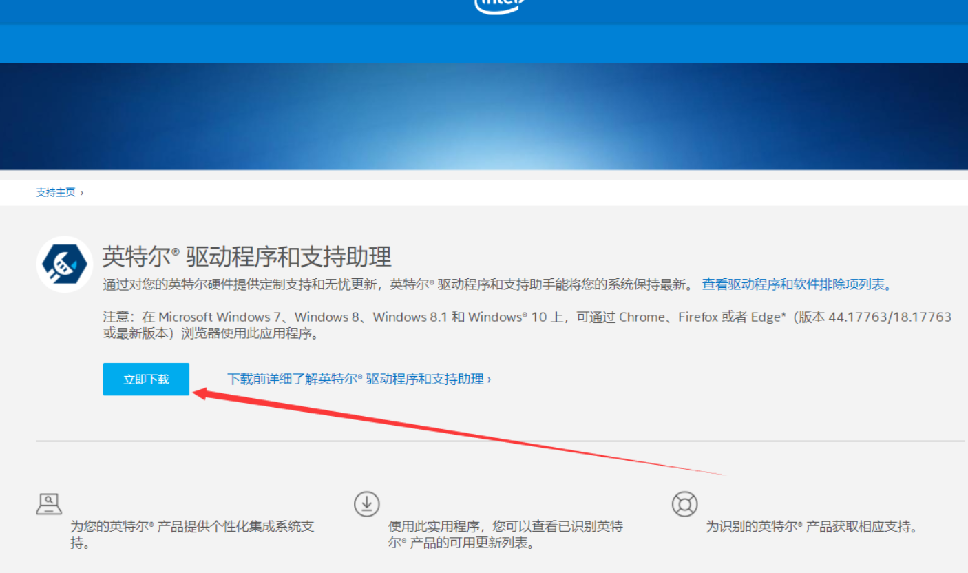The width and height of the screenshot is (968, 573).
Task: Click the Intel logo in the header
Action: [501, 6]
